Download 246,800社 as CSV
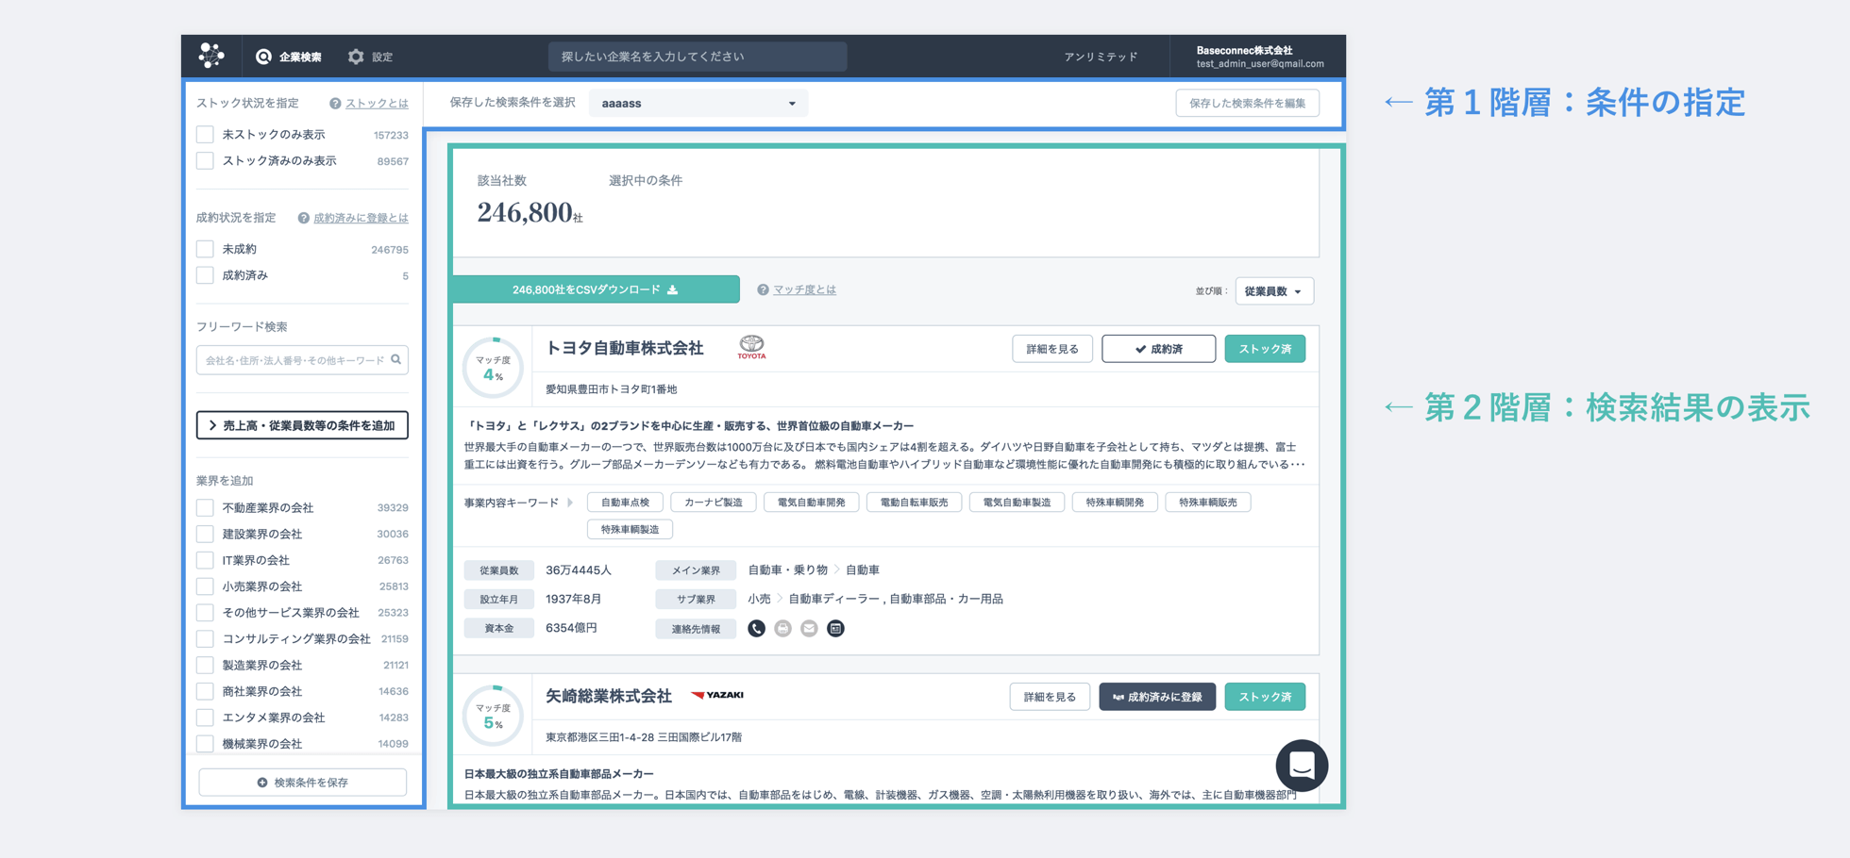 (596, 289)
